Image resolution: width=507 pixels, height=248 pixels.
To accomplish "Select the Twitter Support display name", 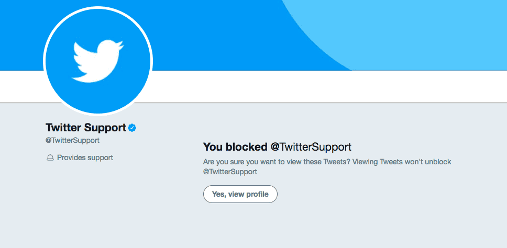I will coord(86,128).
